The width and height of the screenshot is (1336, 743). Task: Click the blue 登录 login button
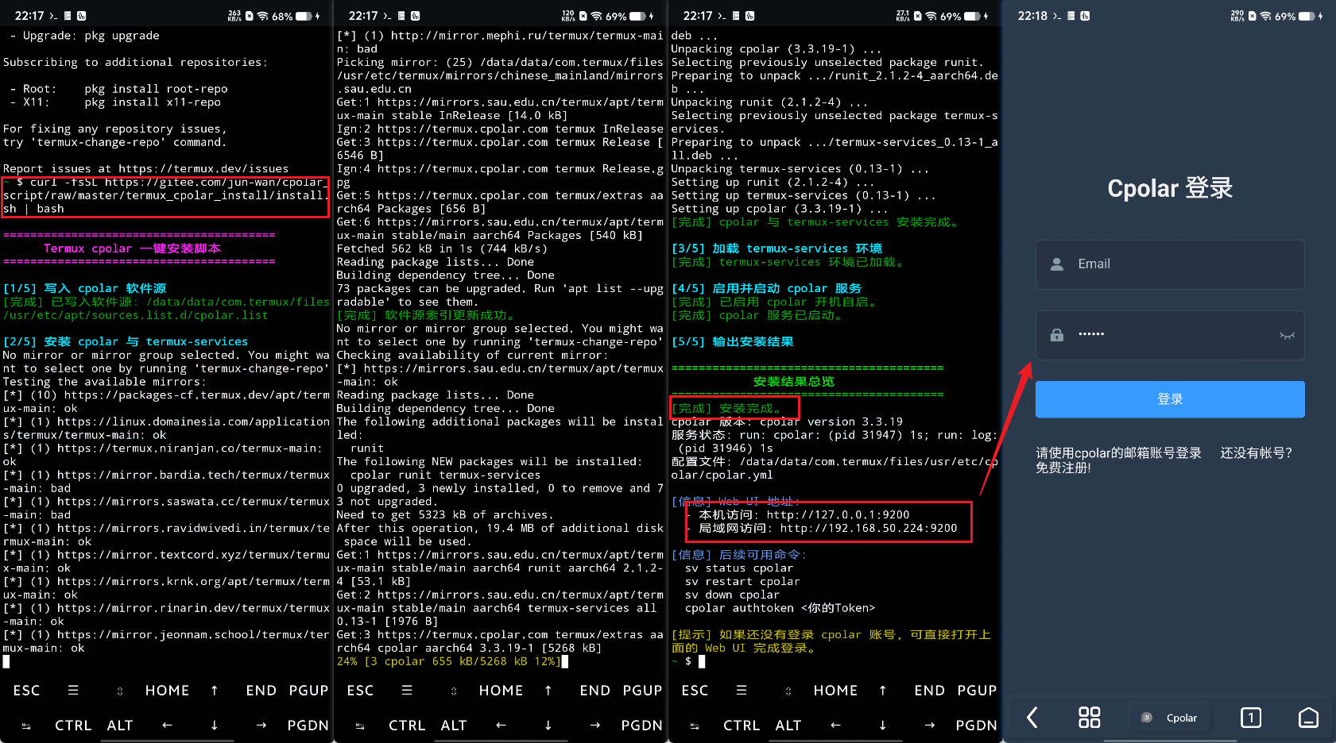pos(1169,399)
